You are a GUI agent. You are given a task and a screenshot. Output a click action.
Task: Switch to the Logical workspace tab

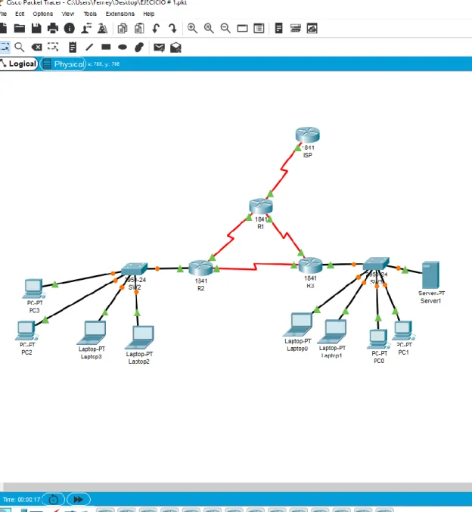(19, 64)
